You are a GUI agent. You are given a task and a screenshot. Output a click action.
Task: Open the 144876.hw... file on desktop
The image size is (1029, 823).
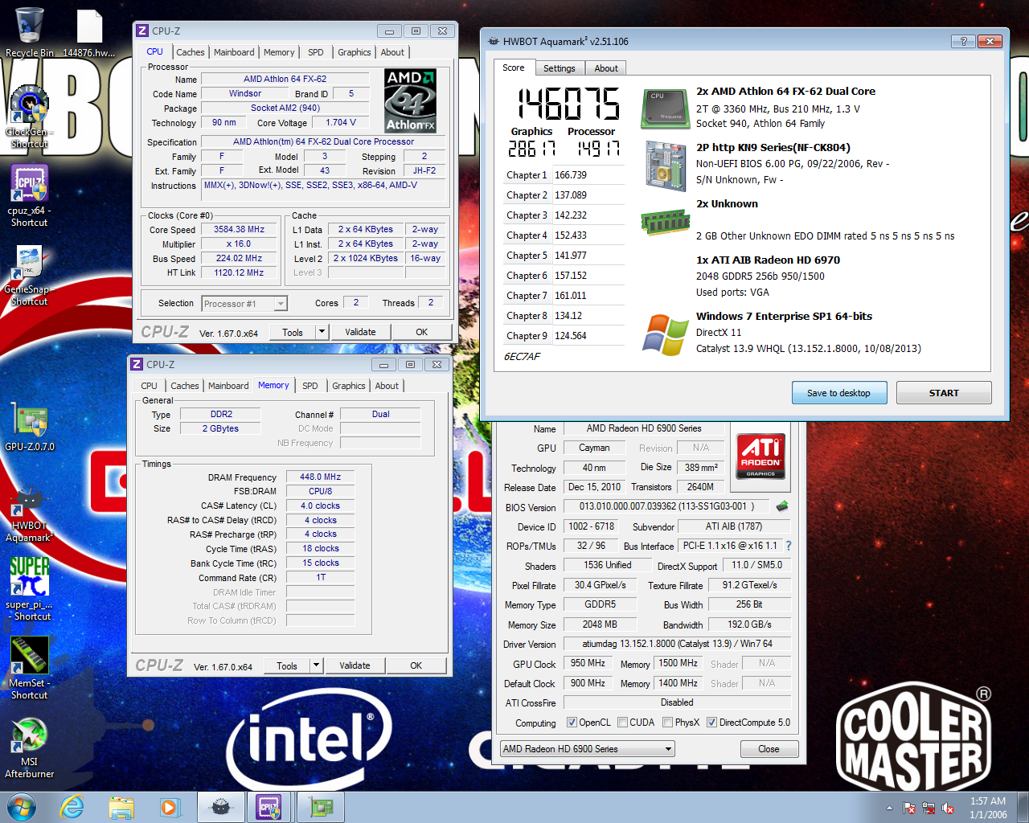coord(89,32)
